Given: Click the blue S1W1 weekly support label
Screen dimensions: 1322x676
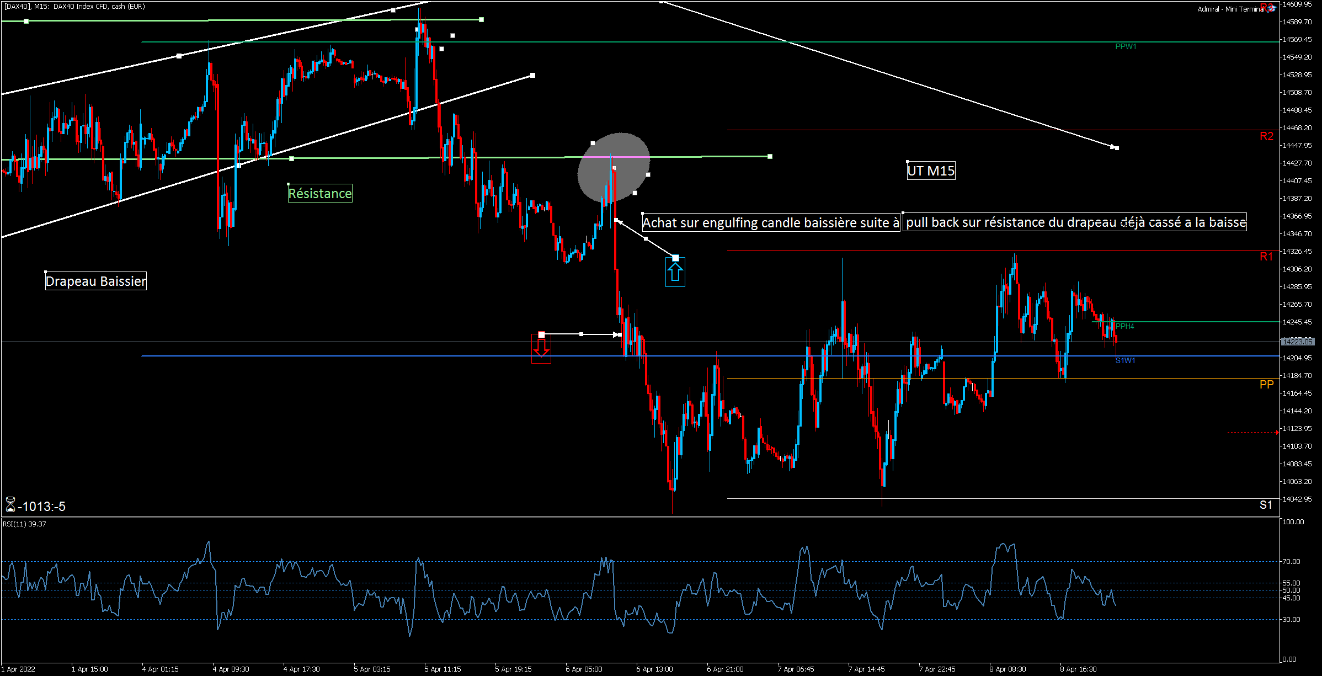Looking at the screenshot, I should pyautogui.click(x=1125, y=360).
